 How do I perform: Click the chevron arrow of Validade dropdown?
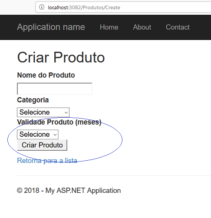tap(55, 135)
